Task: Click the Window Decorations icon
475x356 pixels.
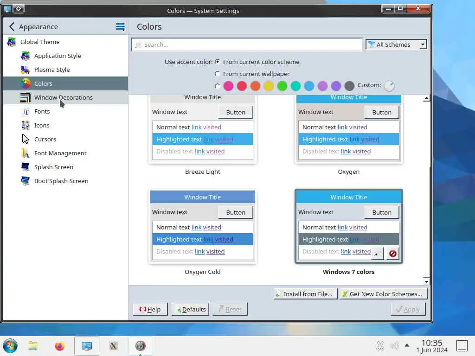Action: (x=26, y=97)
